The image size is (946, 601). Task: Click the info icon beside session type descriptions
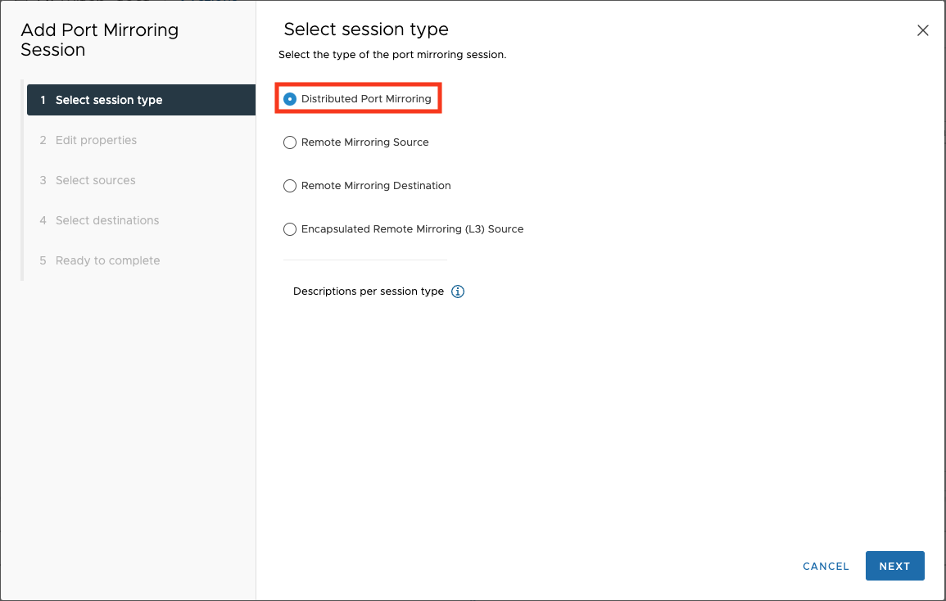[x=458, y=291]
